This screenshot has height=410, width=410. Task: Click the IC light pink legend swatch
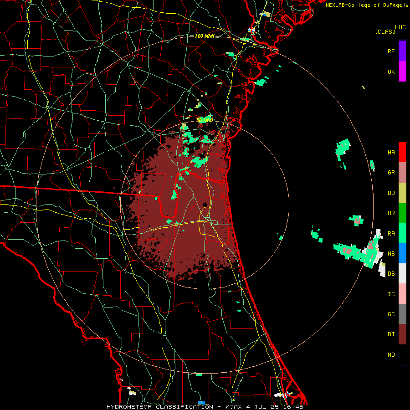[402, 294]
